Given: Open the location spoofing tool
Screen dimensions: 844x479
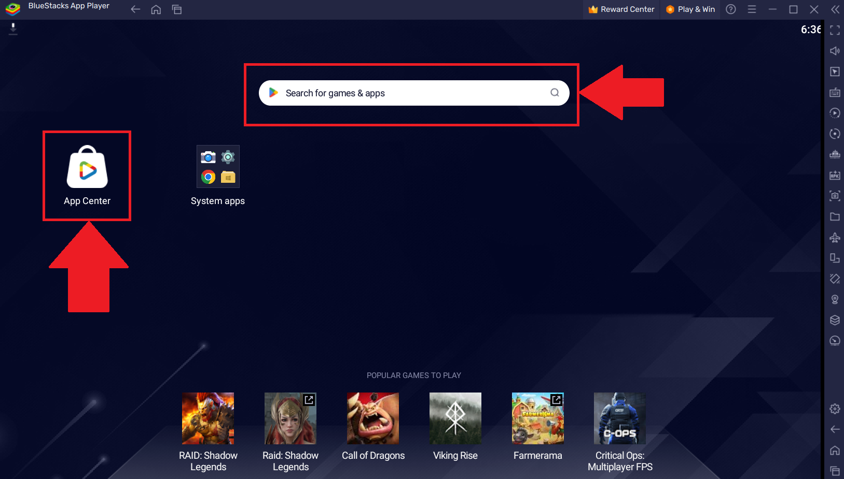Looking at the screenshot, I should [x=835, y=299].
